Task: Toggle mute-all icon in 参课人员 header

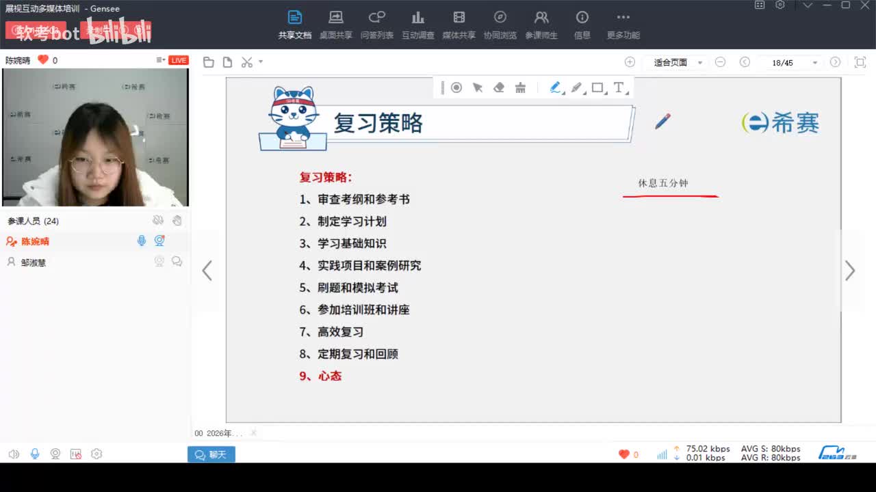Action: coord(158,220)
